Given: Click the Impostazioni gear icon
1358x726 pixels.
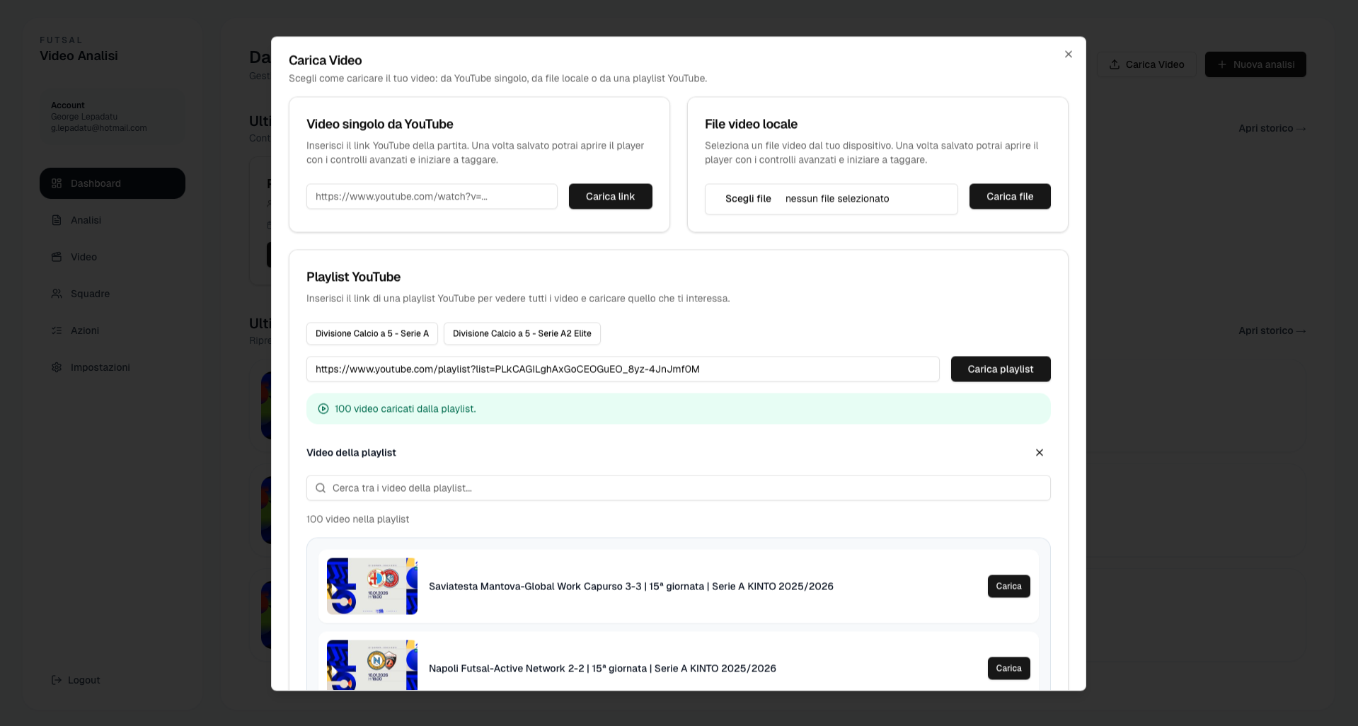Looking at the screenshot, I should coord(57,367).
